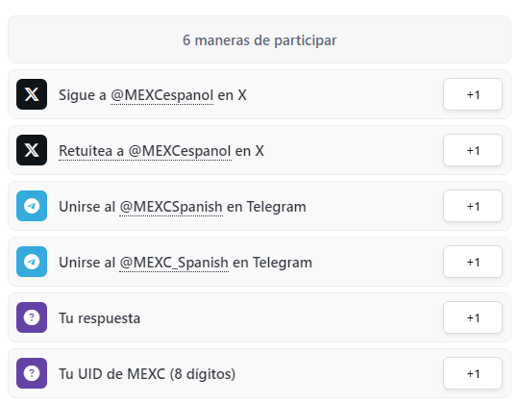
Task: Open the Retuitea a @MEXCespanol link
Action: click(145, 151)
